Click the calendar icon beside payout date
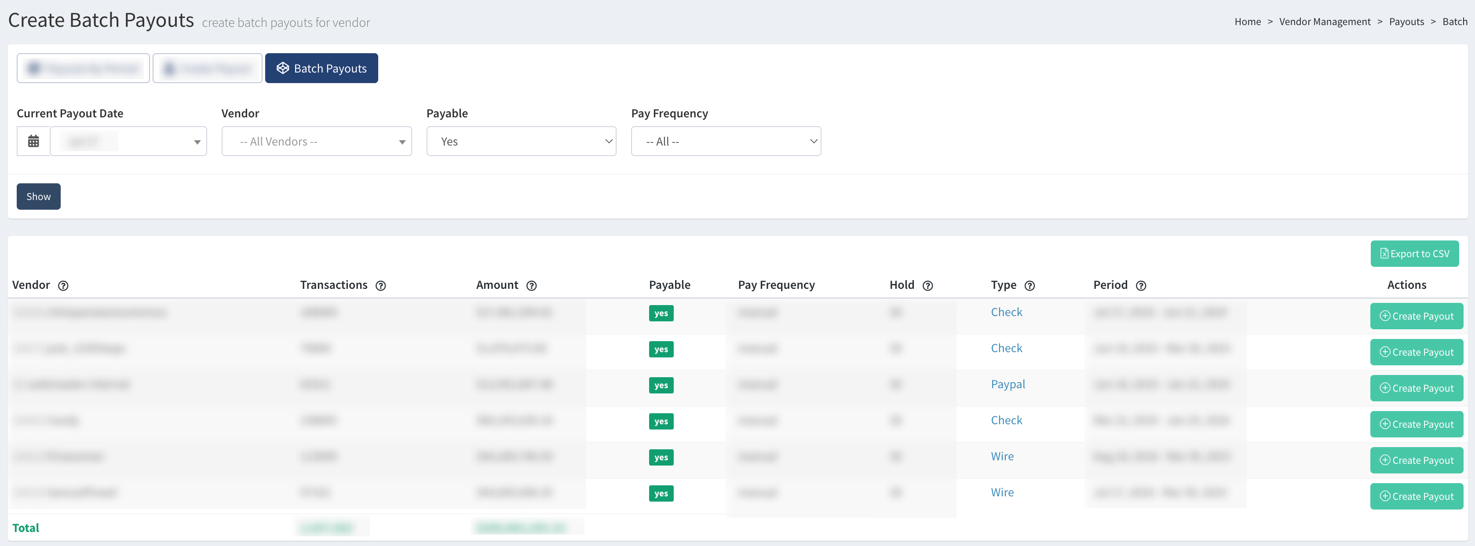The height and width of the screenshot is (546, 1475). [33, 142]
